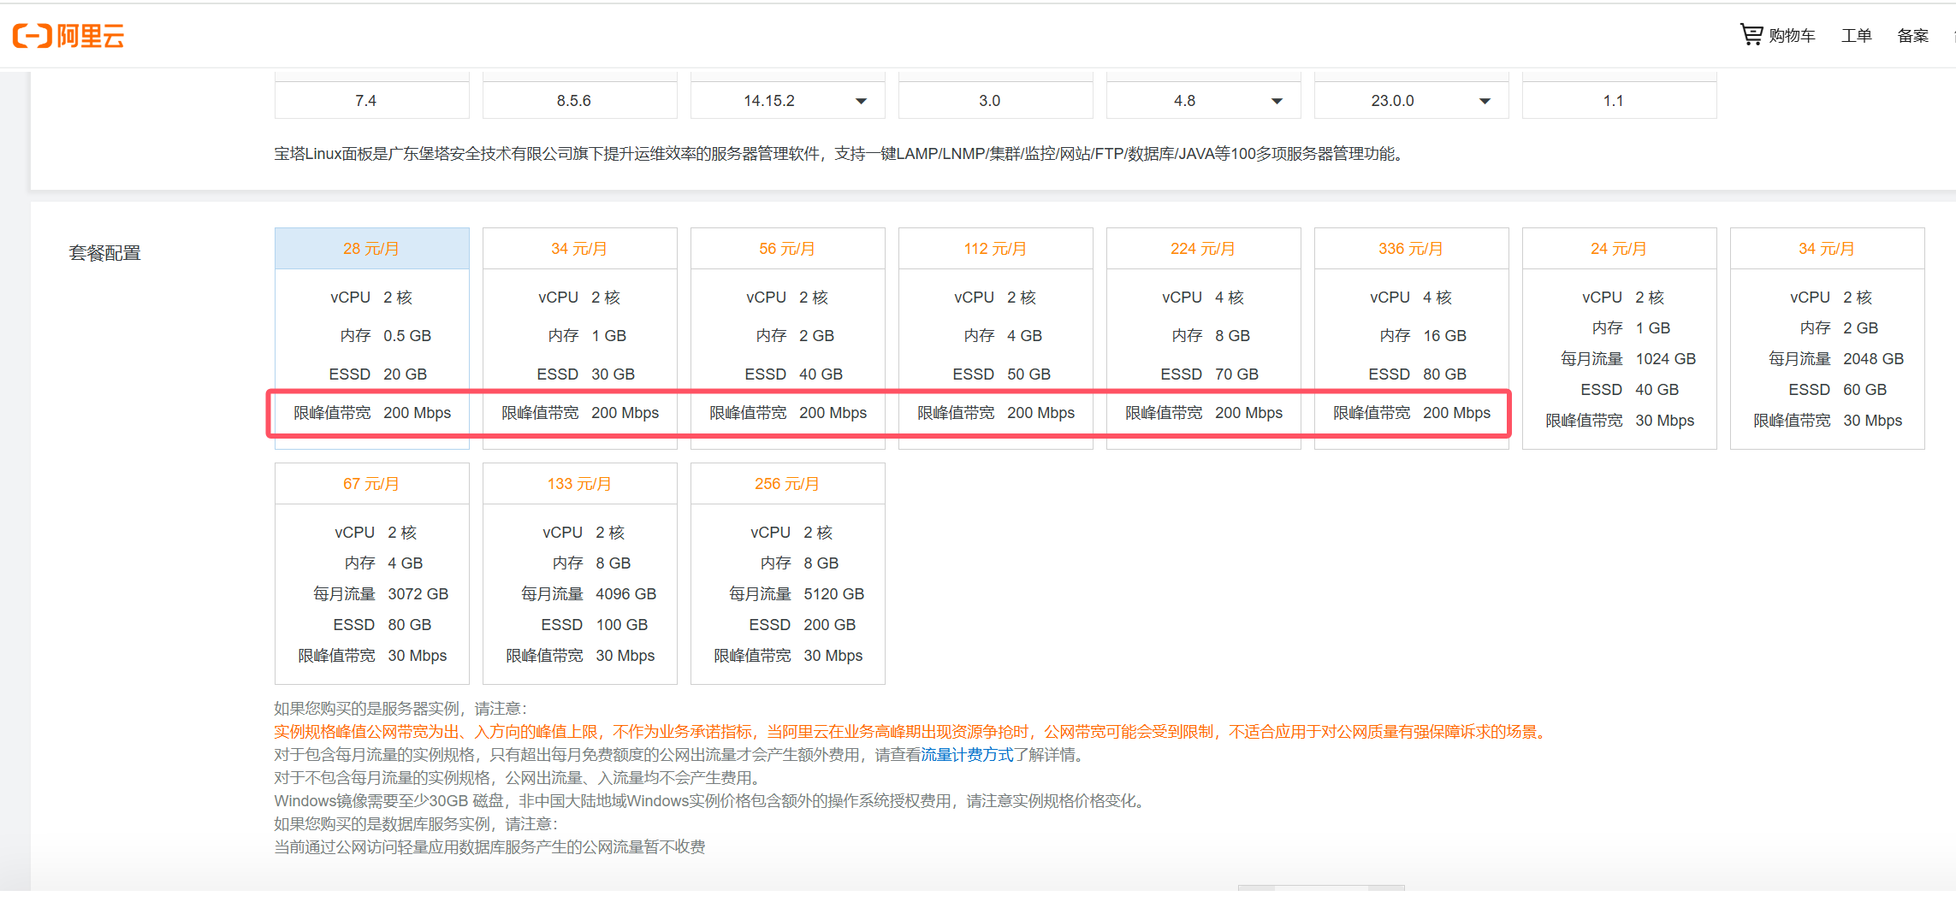This screenshot has width=1956, height=902.
Task: Click the Windows镜像 disk requirement note
Action: click(x=711, y=801)
